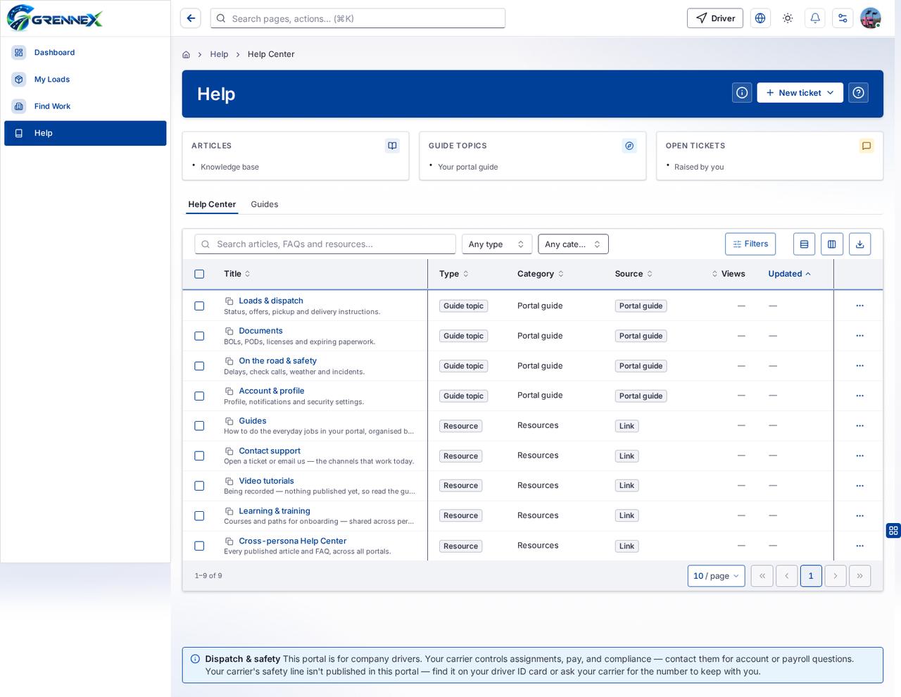
Task: Click the home icon in breadcrumb
Action: pyautogui.click(x=186, y=54)
